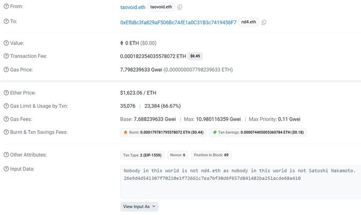Select the Max Priority 0.11 Gwei value
The height and width of the screenshot is (215, 361).
[289, 119]
